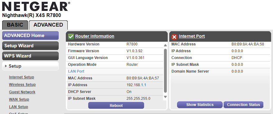Click the NETGEAR logo
This screenshot has width=273, height=114.
point(35,7)
